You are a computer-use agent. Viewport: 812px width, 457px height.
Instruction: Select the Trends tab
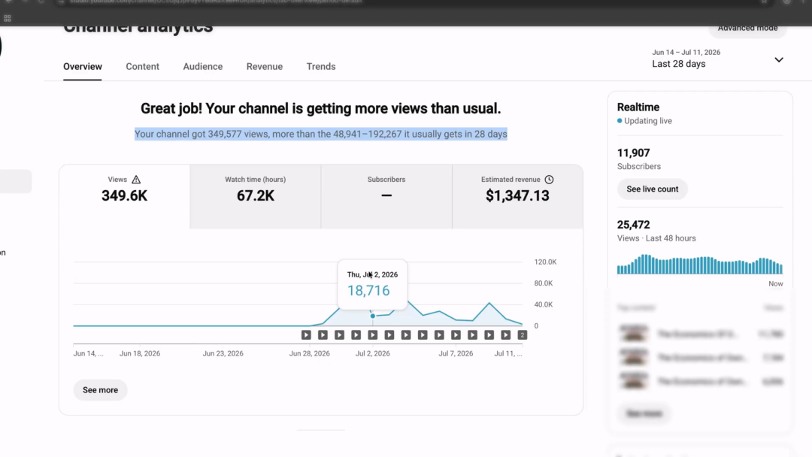click(320, 67)
